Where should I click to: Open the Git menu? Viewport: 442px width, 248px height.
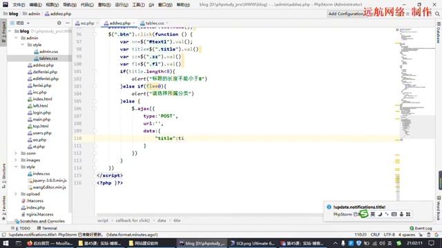[x=151, y=5]
